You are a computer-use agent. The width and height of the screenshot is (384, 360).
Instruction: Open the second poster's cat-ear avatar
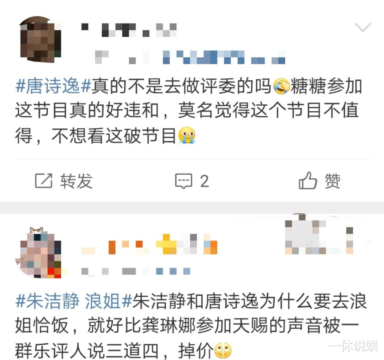click(39, 253)
